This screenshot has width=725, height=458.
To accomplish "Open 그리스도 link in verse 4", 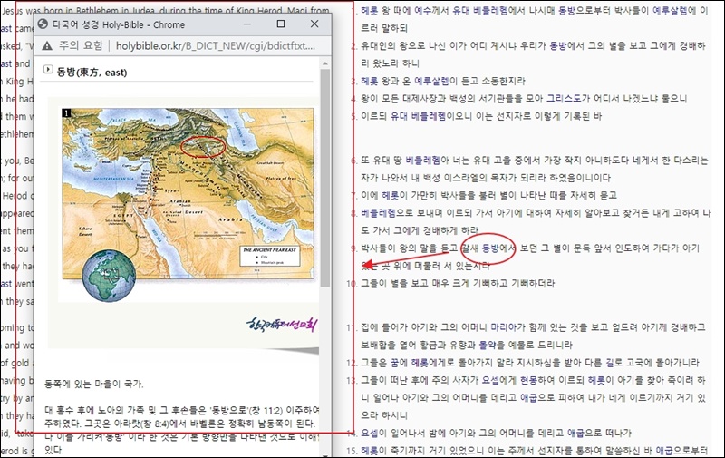I will coord(564,99).
